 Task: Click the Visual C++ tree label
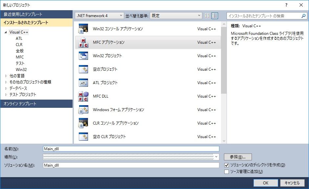click(19, 32)
